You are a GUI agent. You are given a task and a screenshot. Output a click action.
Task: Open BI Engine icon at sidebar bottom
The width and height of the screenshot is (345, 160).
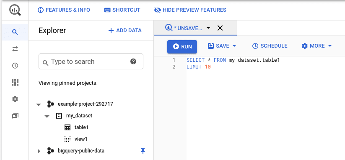click(x=15, y=116)
